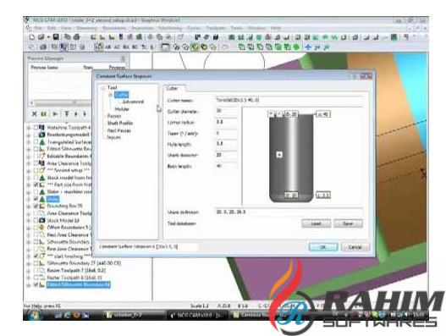Click the Flute length input field
The height and width of the screenshot is (336, 446).
point(226,144)
